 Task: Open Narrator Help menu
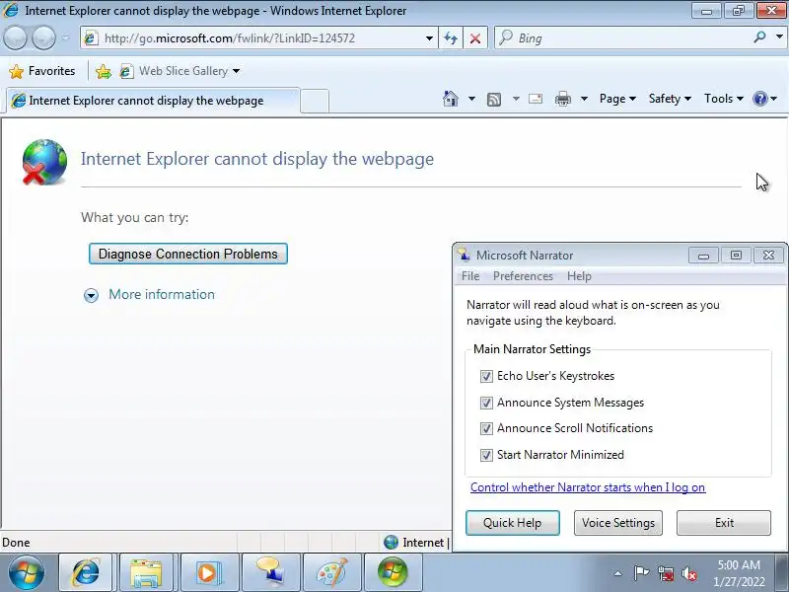(579, 276)
